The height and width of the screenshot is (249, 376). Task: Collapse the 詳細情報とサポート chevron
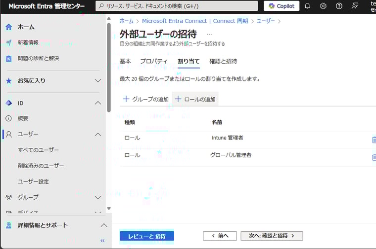pyautogui.click(x=104, y=225)
